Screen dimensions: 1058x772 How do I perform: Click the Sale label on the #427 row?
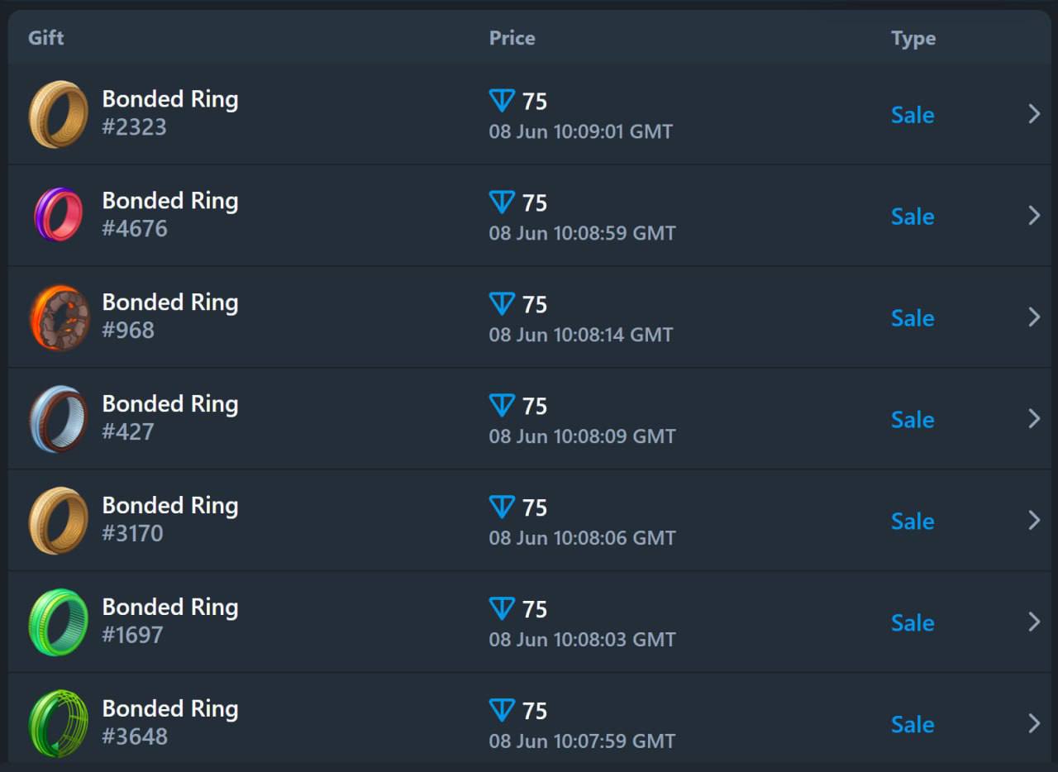tap(913, 420)
